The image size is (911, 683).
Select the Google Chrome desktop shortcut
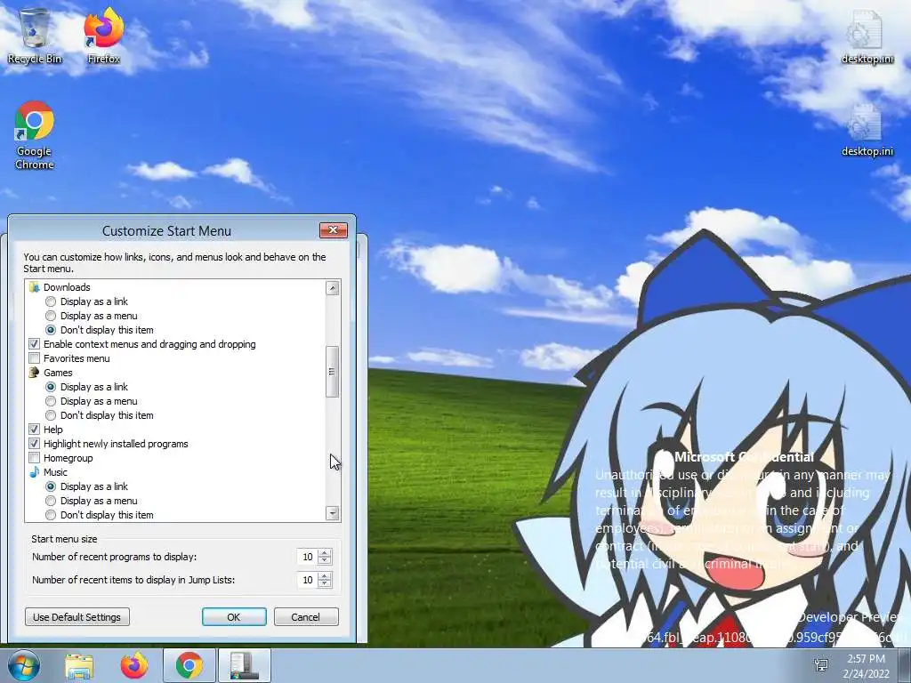35,135
